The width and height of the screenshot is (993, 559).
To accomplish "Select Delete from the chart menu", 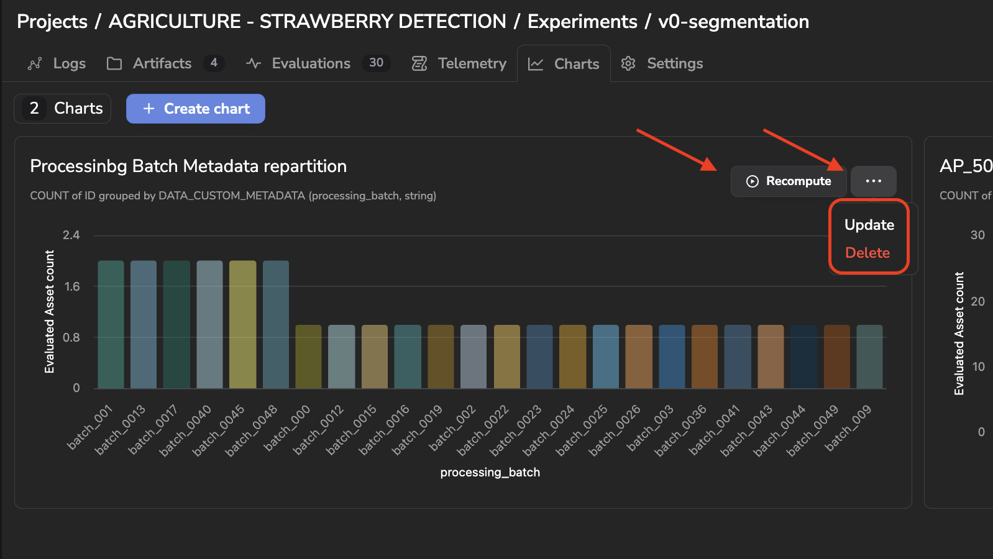I will pos(867,253).
